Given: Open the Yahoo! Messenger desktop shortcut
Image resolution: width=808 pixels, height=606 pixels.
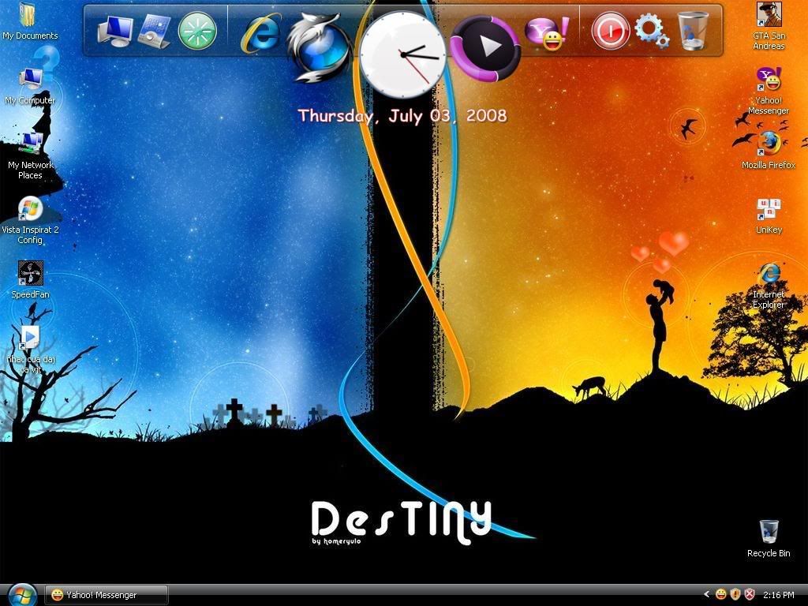Looking at the screenshot, I should click(x=769, y=91).
